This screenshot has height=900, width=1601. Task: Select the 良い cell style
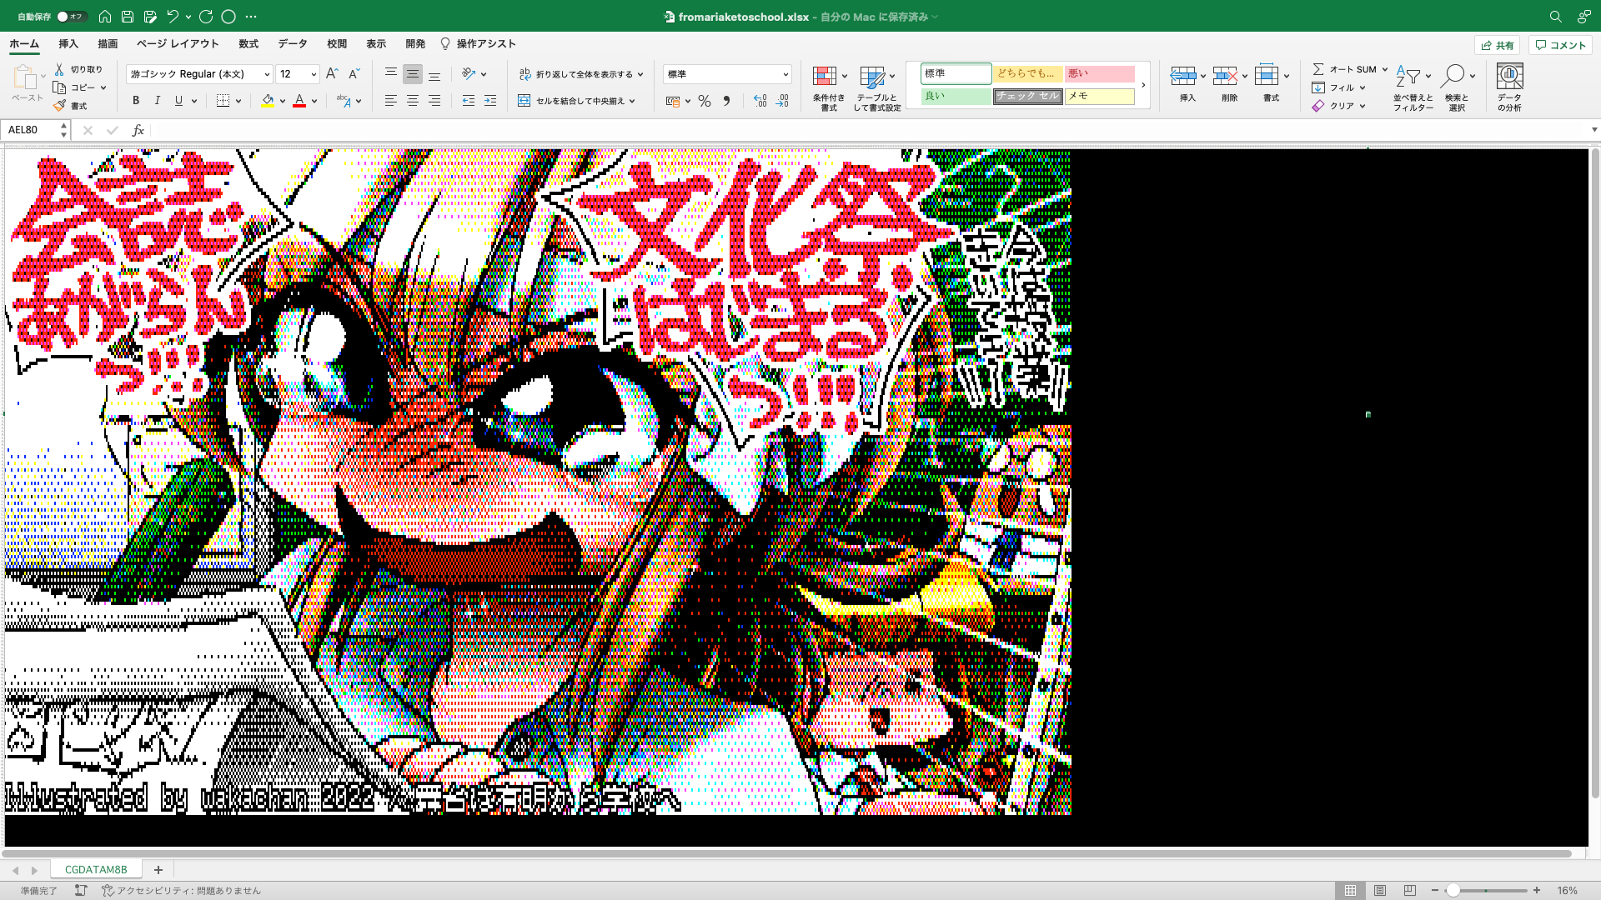tap(956, 96)
